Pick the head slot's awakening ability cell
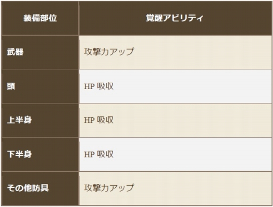Viewport: 273px width, 207px height. click(175, 86)
